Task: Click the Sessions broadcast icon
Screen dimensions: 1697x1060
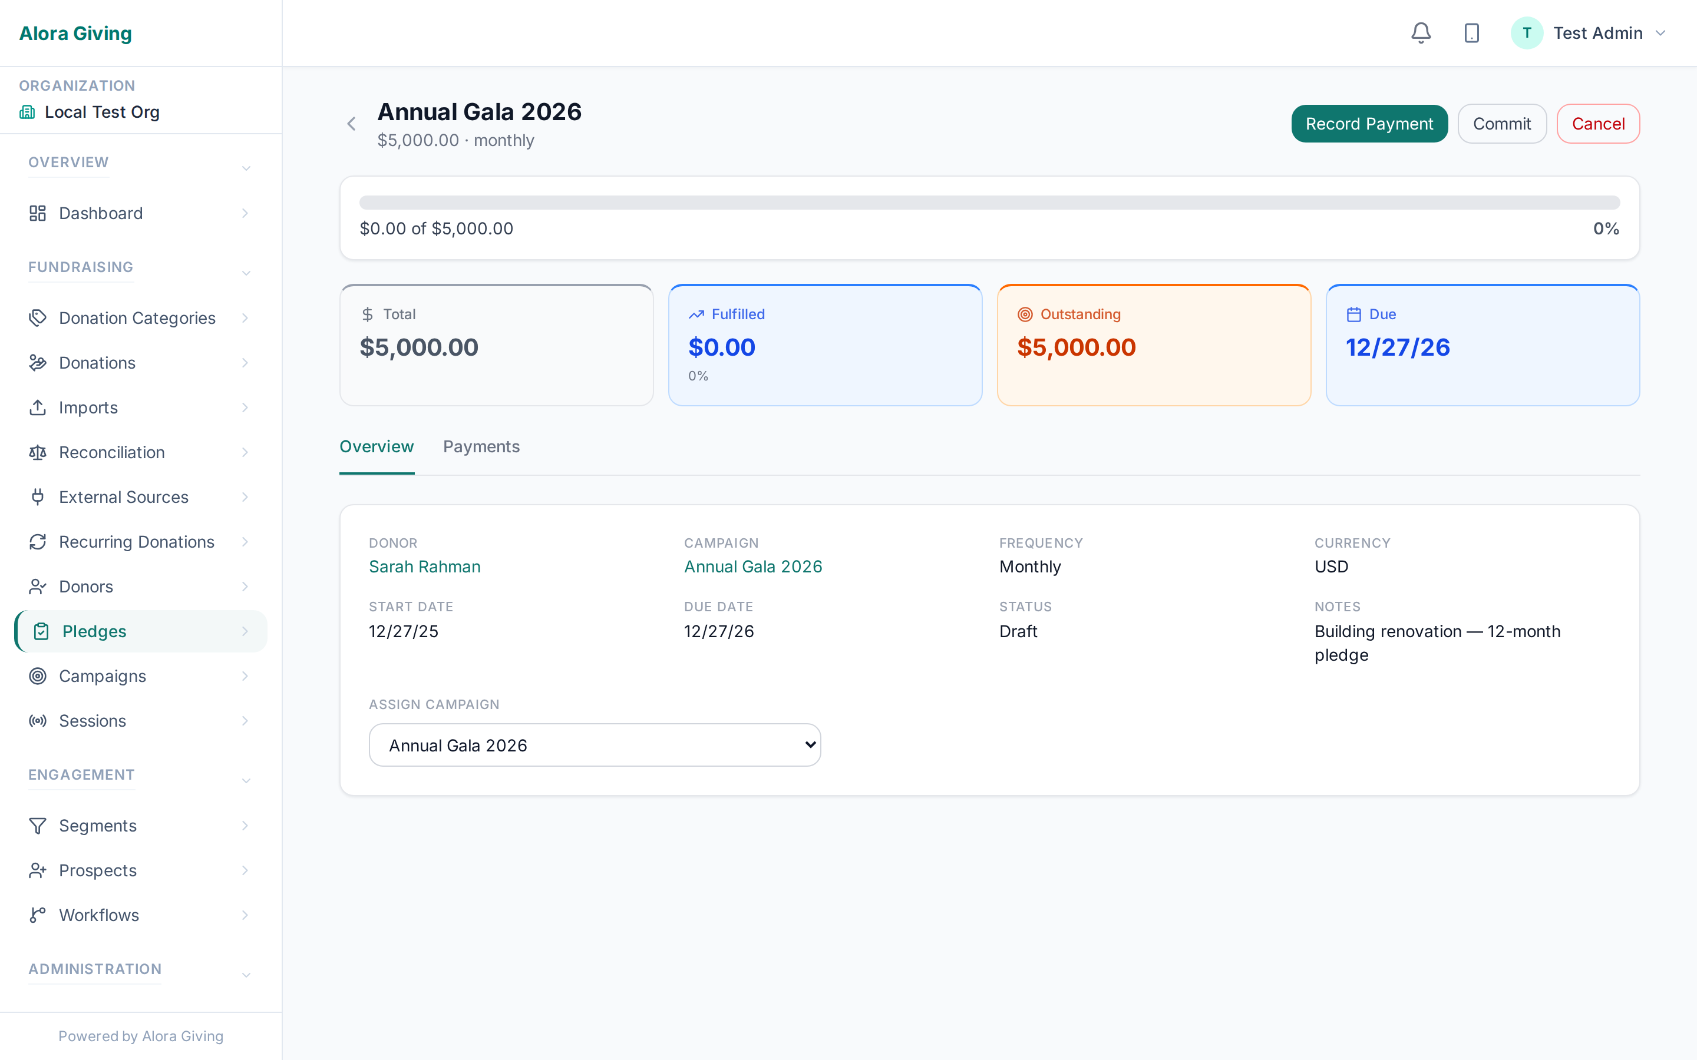Action: coord(38,721)
